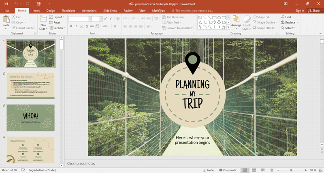Click the Undo arrow icon
The width and height of the screenshot is (324, 173).
[16, 4]
